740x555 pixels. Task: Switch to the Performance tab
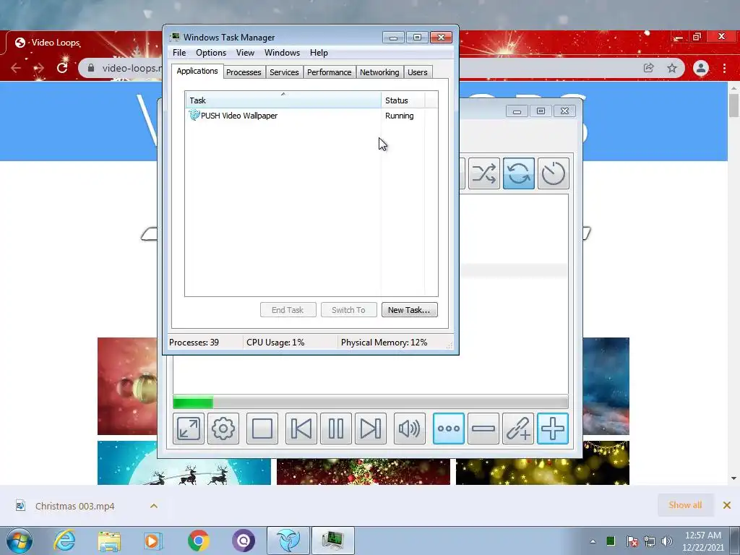pyautogui.click(x=330, y=72)
